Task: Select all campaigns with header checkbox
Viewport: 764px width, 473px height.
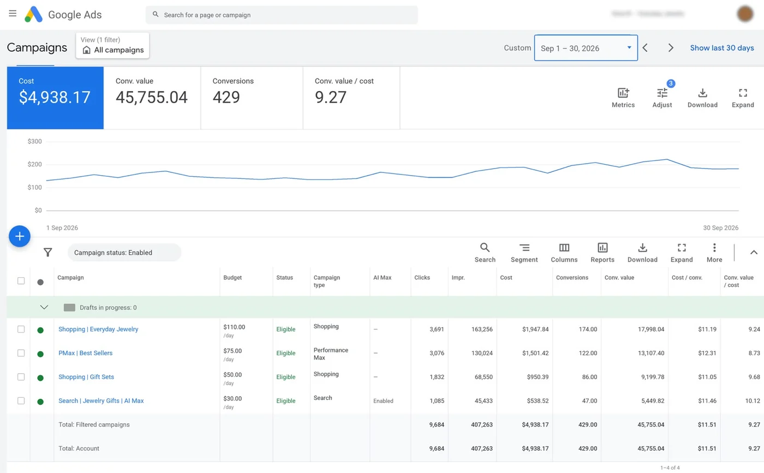Action: click(21, 281)
